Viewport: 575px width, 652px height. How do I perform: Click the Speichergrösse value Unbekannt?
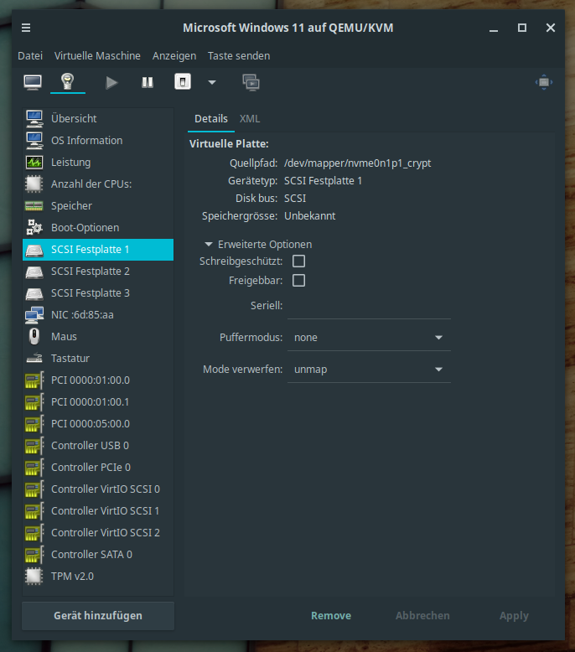click(310, 216)
